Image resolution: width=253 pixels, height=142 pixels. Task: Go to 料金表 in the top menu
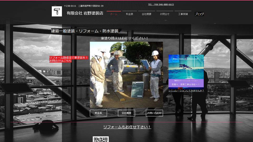coord(129,14)
